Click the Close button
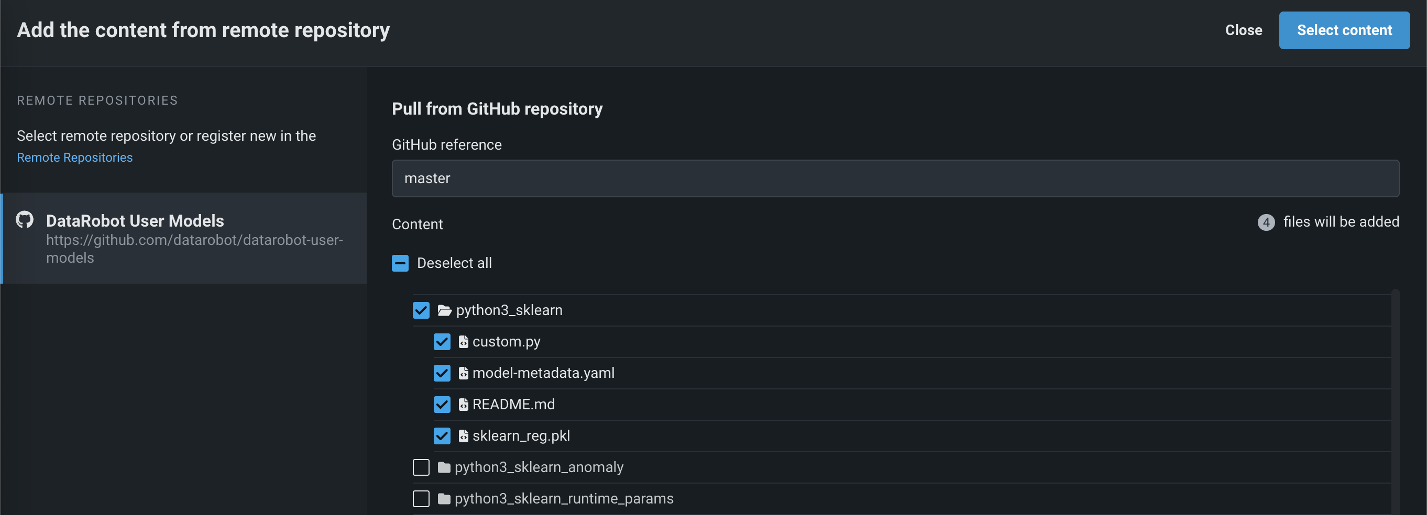This screenshot has width=1427, height=515. [x=1243, y=30]
